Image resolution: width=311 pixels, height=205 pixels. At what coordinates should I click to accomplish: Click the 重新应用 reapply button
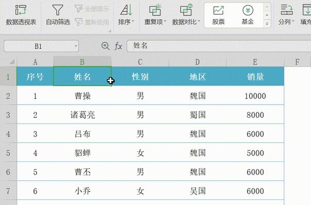tap(92, 22)
